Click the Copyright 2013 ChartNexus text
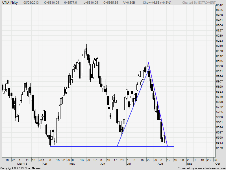226x170 pixels. [x=21, y=168]
